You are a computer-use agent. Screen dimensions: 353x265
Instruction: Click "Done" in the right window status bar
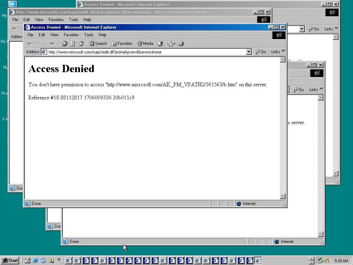(74, 242)
